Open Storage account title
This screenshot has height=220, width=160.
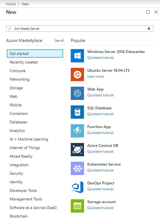[102, 202]
